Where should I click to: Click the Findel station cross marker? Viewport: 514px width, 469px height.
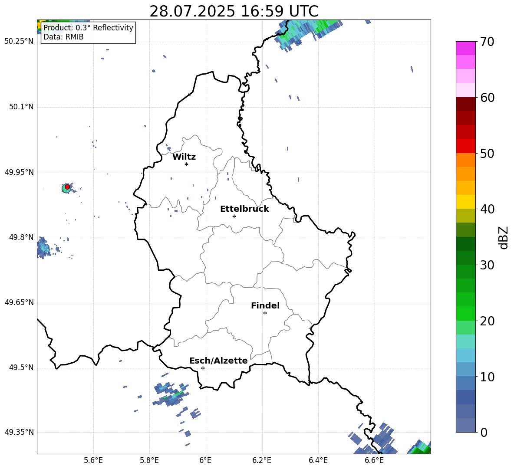tap(265, 313)
